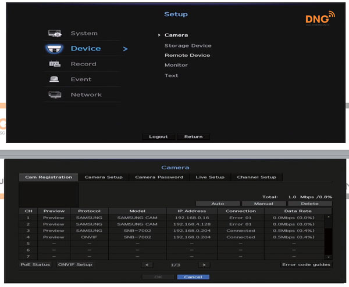349x287 pixels.
Task: Select the Remote Device menu entry
Action: 187,55
